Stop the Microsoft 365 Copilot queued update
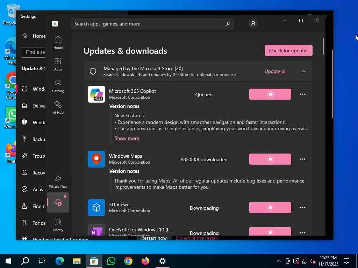This screenshot has width=358, height=268. [x=270, y=94]
